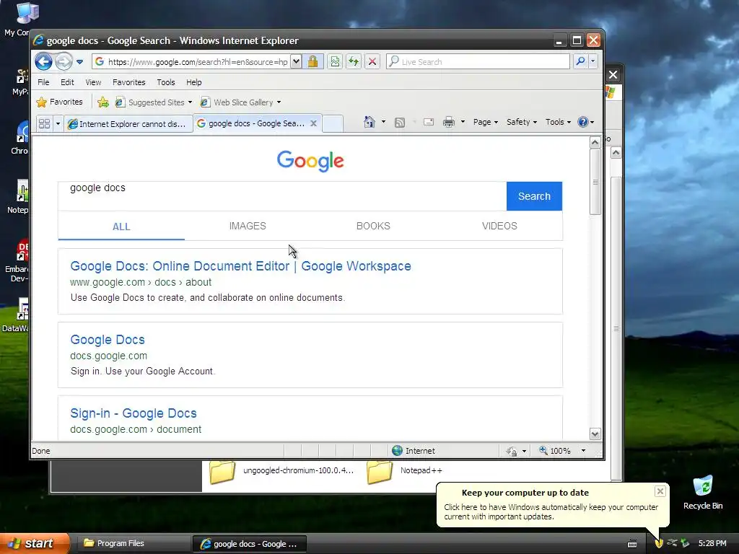Open Google Docs: Online Document Editor link
739x554 pixels.
click(x=240, y=266)
